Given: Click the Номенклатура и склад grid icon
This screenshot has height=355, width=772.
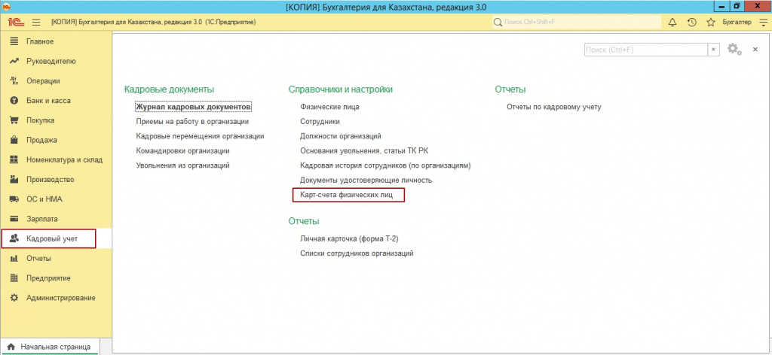Looking at the screenshot, I should tap(14, 159).
